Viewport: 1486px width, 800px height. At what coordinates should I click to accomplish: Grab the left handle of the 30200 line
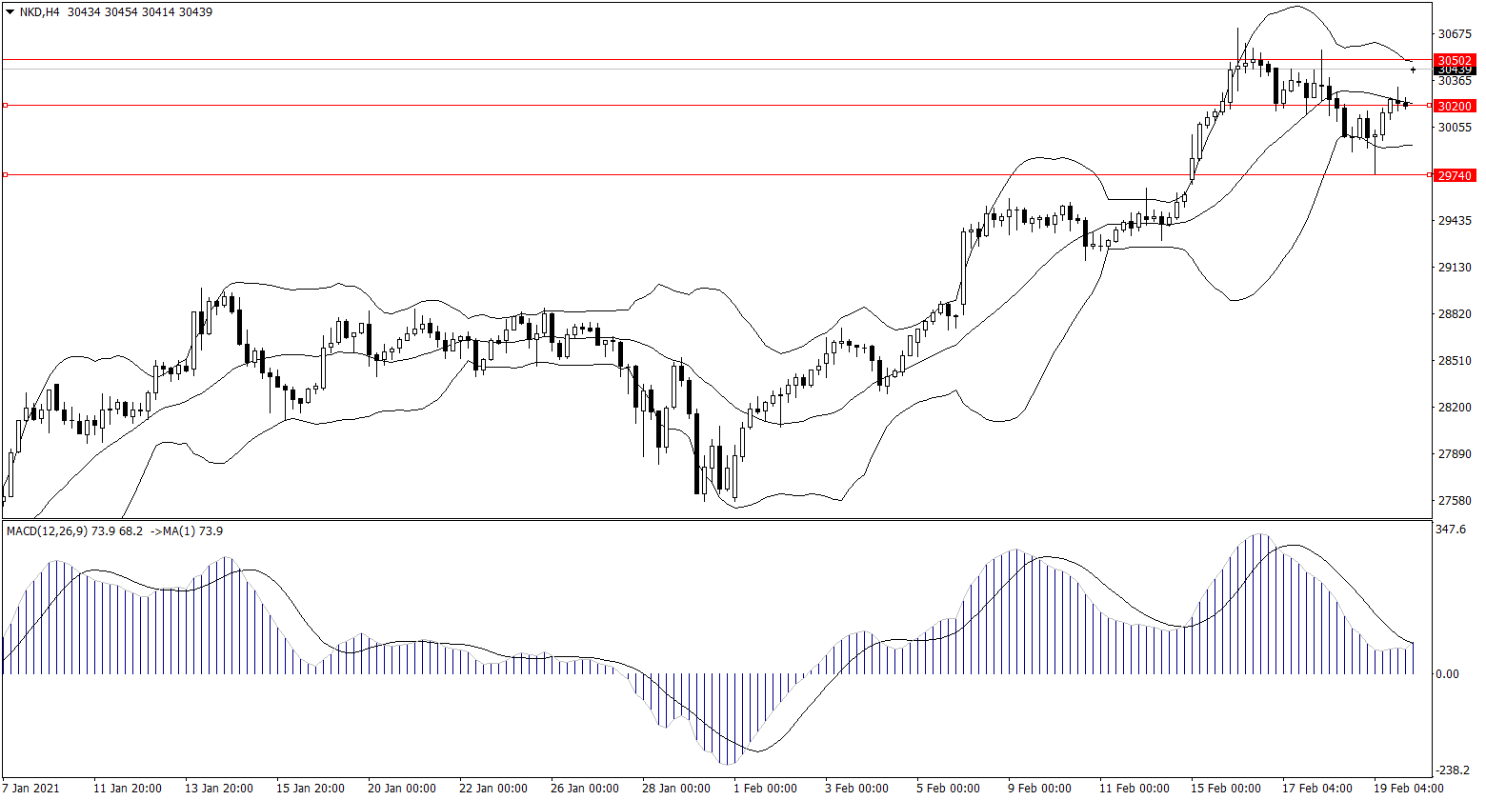[6, 106]
